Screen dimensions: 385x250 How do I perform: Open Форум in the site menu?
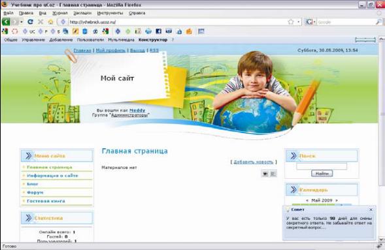(x=35, y=193)
